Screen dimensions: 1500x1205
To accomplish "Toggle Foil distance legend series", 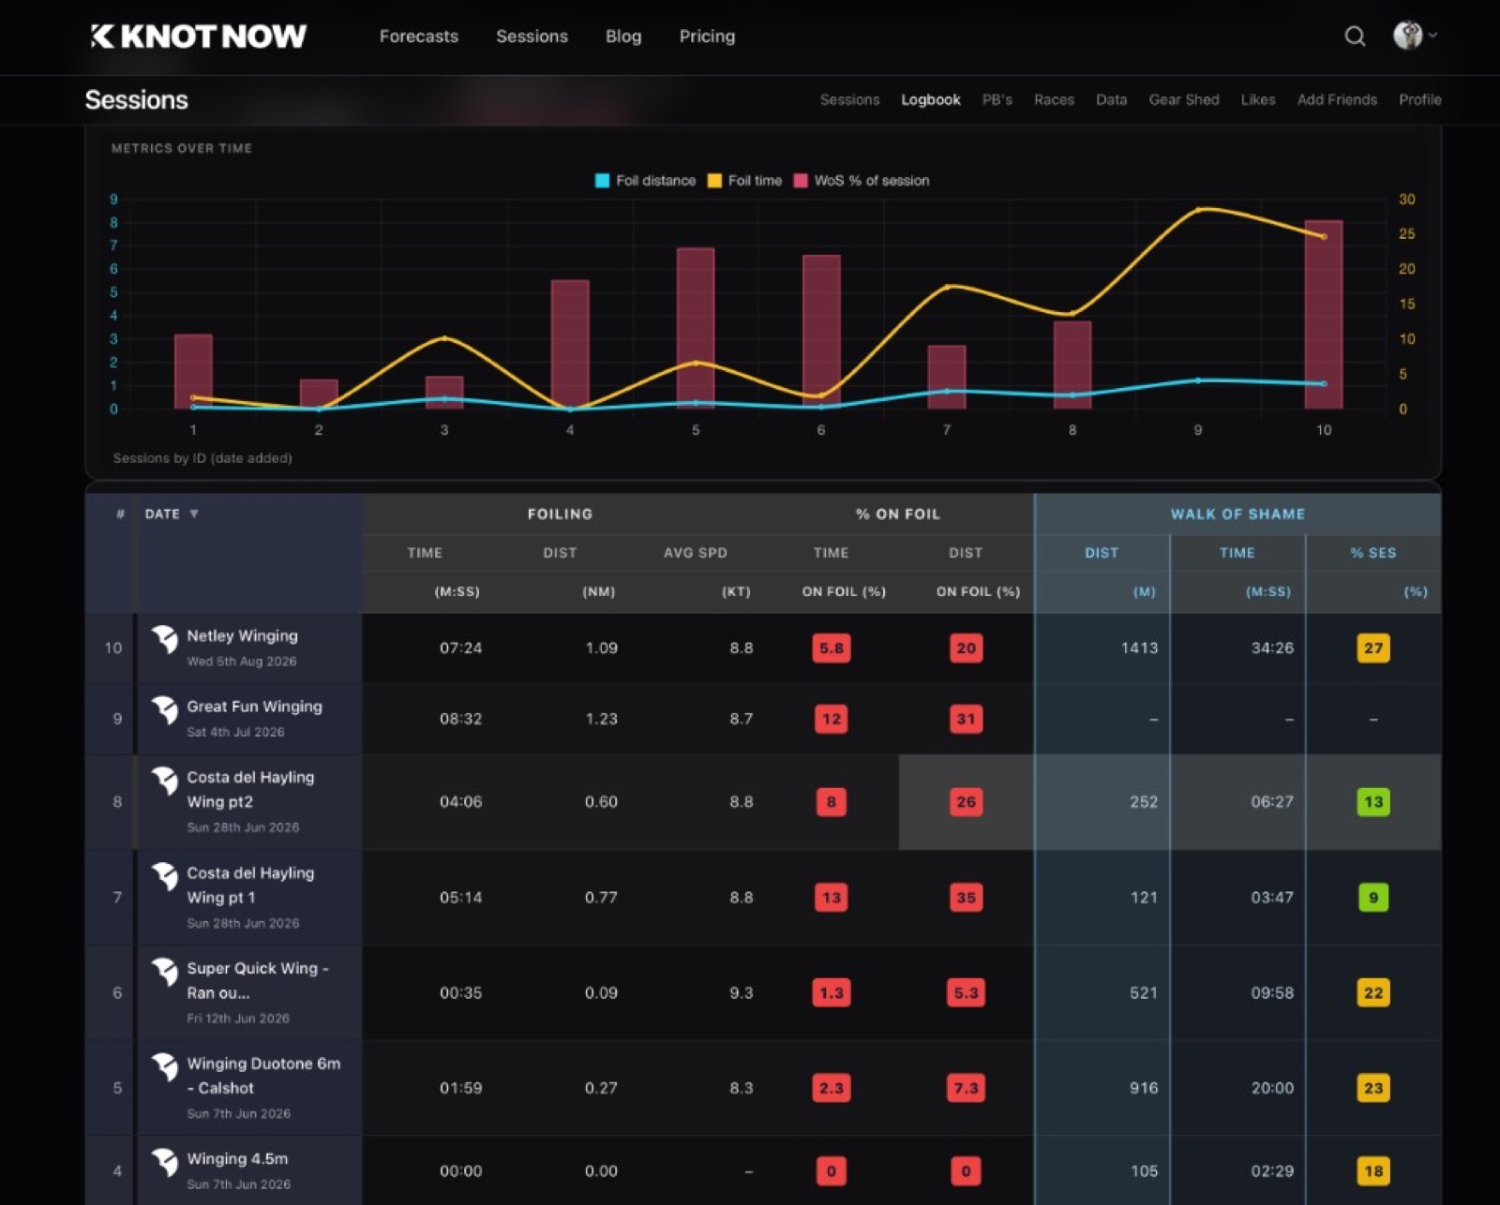I will coord(645,181).
